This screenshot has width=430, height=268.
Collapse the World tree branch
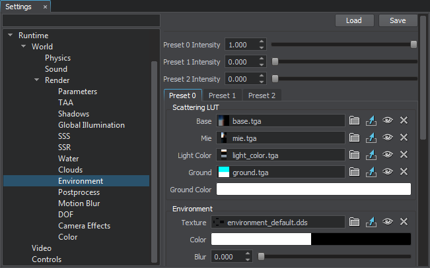pos(24,47)
